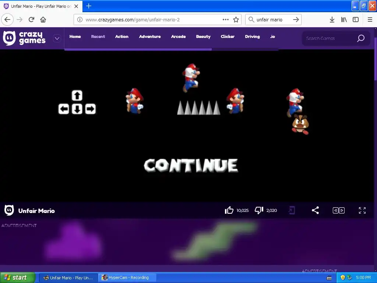This screenshot has width=377, height=283.
Task: Open the Firefox hamburger menu
Action: [370, 20]
